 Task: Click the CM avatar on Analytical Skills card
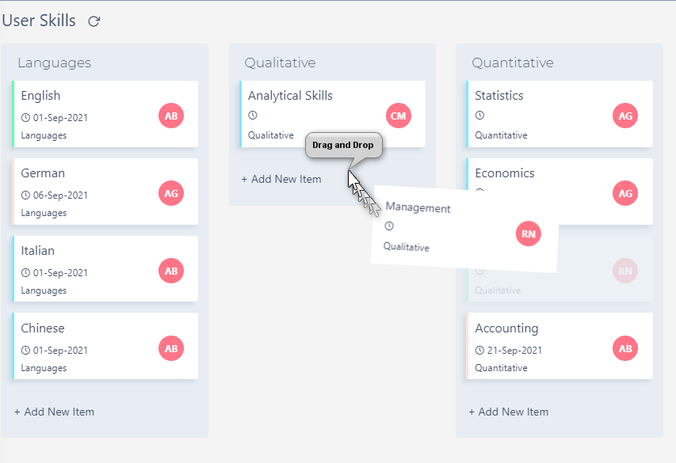(x=399, y=116)
